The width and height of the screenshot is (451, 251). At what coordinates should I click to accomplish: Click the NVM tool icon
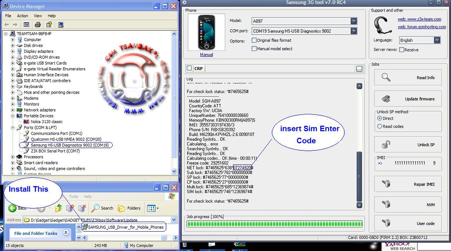pos(386,204)
